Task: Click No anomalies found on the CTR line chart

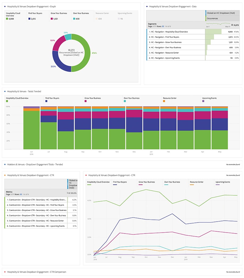Action: point(233,175)
